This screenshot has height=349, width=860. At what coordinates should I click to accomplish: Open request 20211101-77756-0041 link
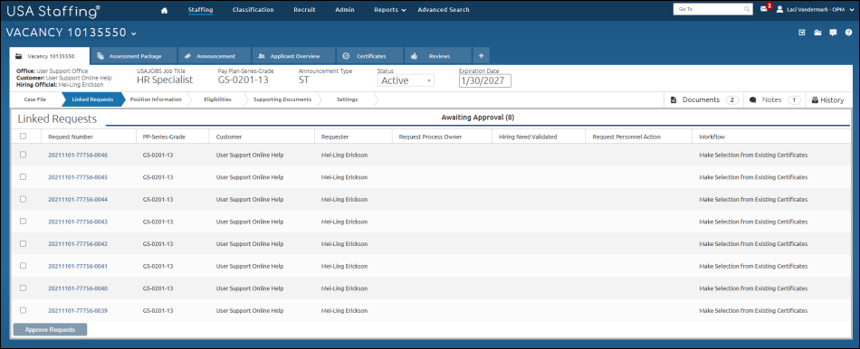coord(78,266)
